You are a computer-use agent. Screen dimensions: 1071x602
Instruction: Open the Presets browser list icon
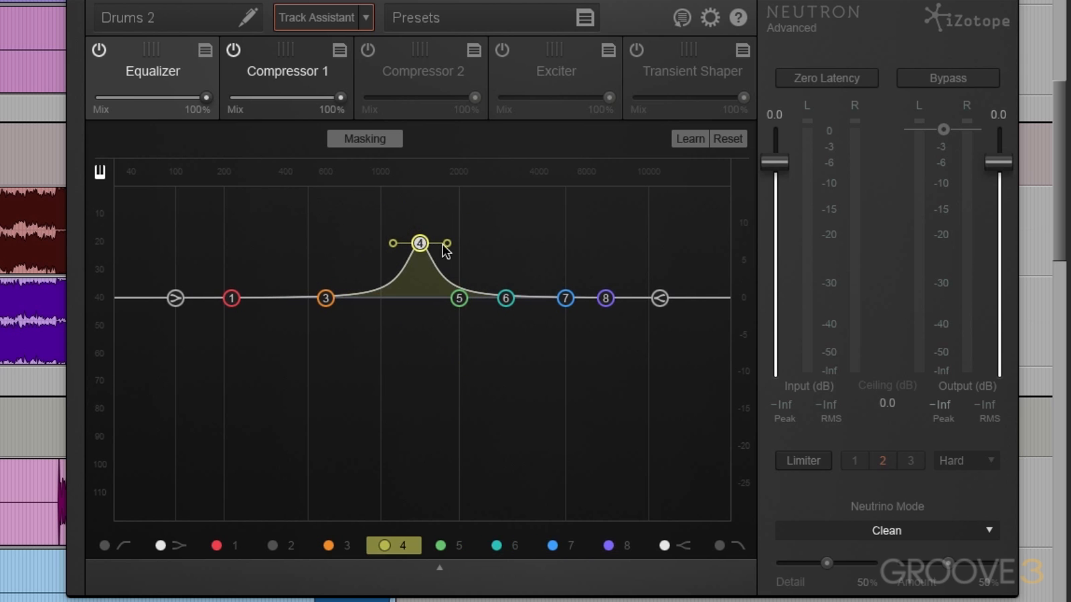click(x=584, y=17)
